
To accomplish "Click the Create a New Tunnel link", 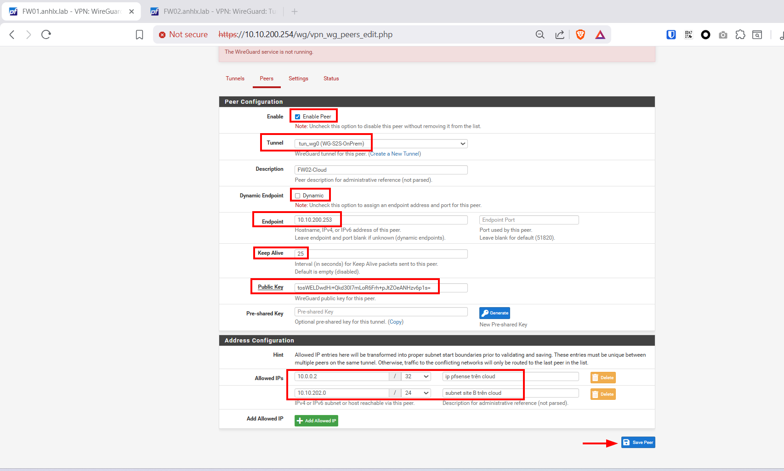I will pyautogui.click(x=395, y=154).
